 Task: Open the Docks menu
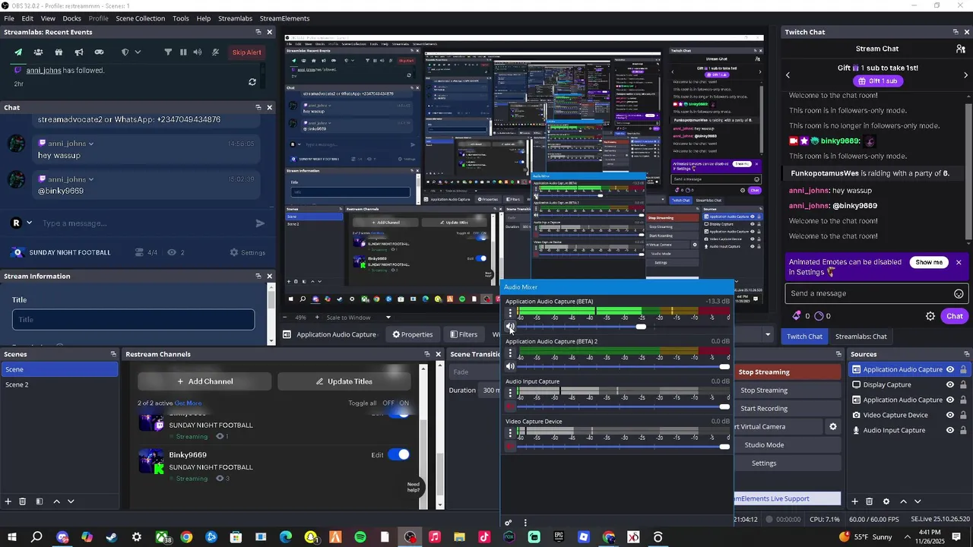pyautogui.click(x=71, y=18)
